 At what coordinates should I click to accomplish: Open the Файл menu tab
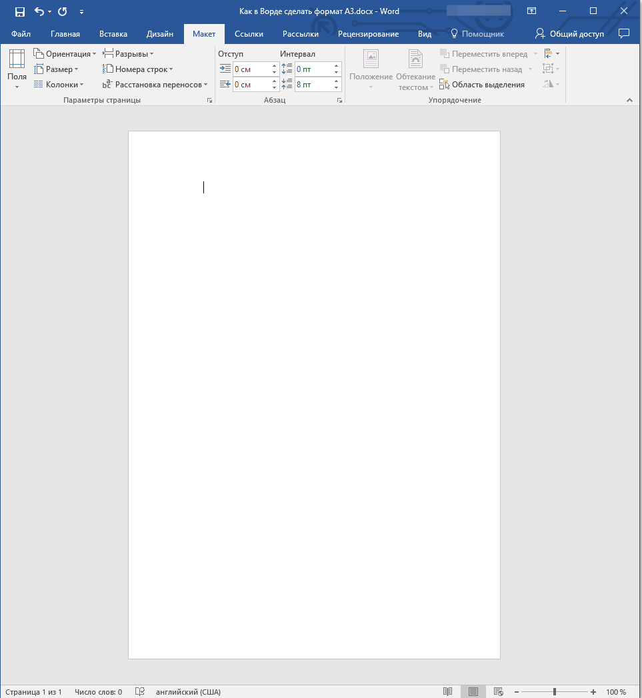[x=21, y=34]
